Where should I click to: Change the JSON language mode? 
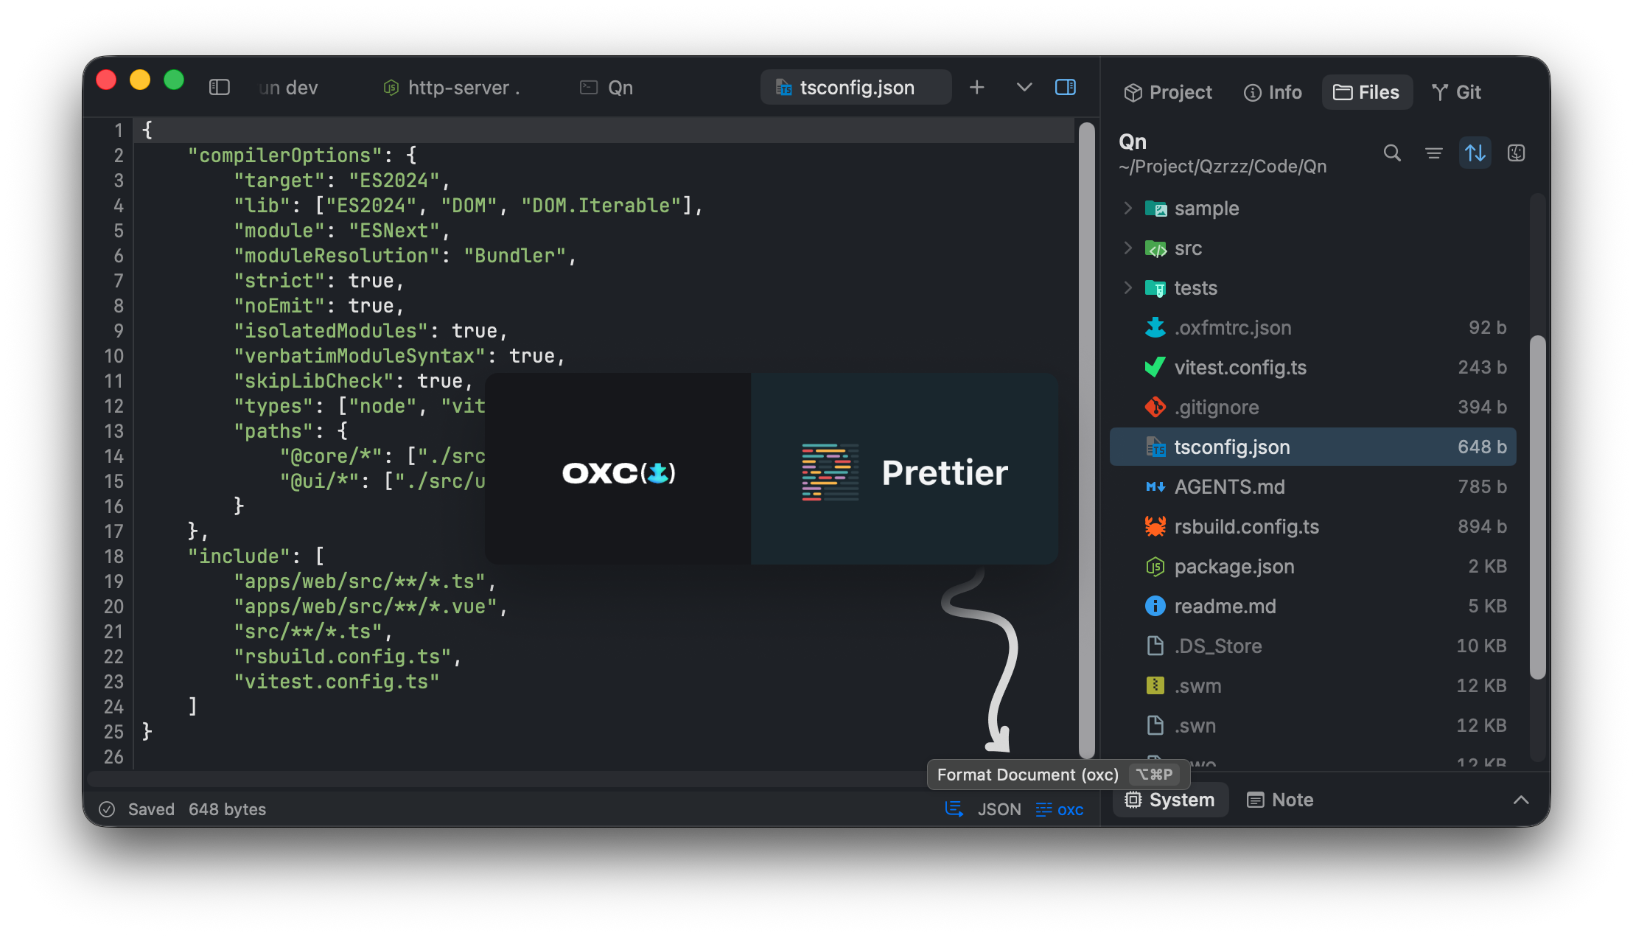[999, 809]
